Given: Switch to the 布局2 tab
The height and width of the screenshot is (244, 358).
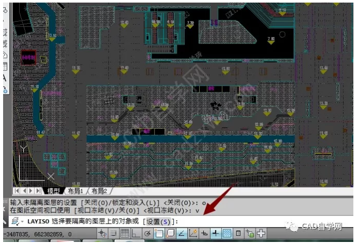Looking at the screenshot, I should 99,191.
